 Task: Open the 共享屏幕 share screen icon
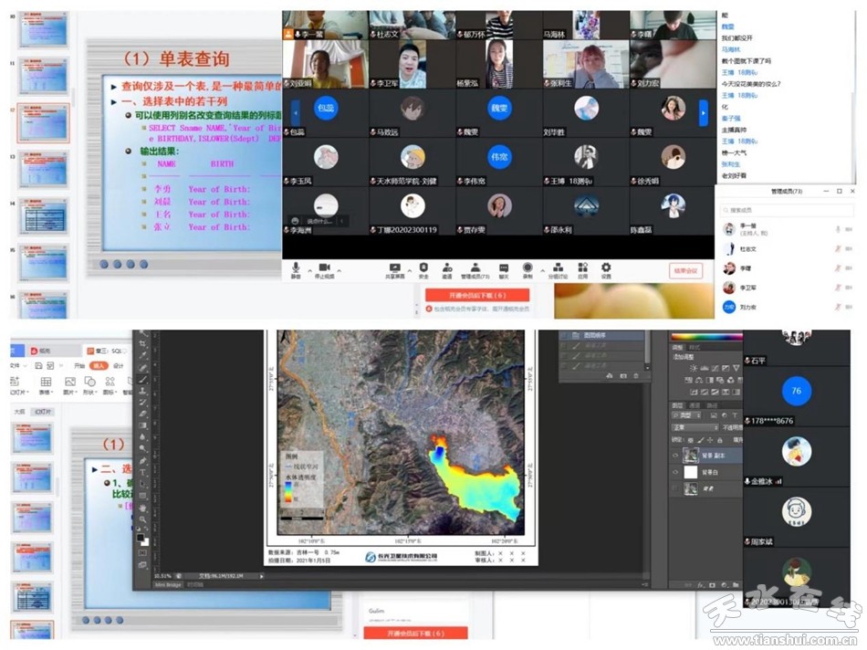(395, 268)
